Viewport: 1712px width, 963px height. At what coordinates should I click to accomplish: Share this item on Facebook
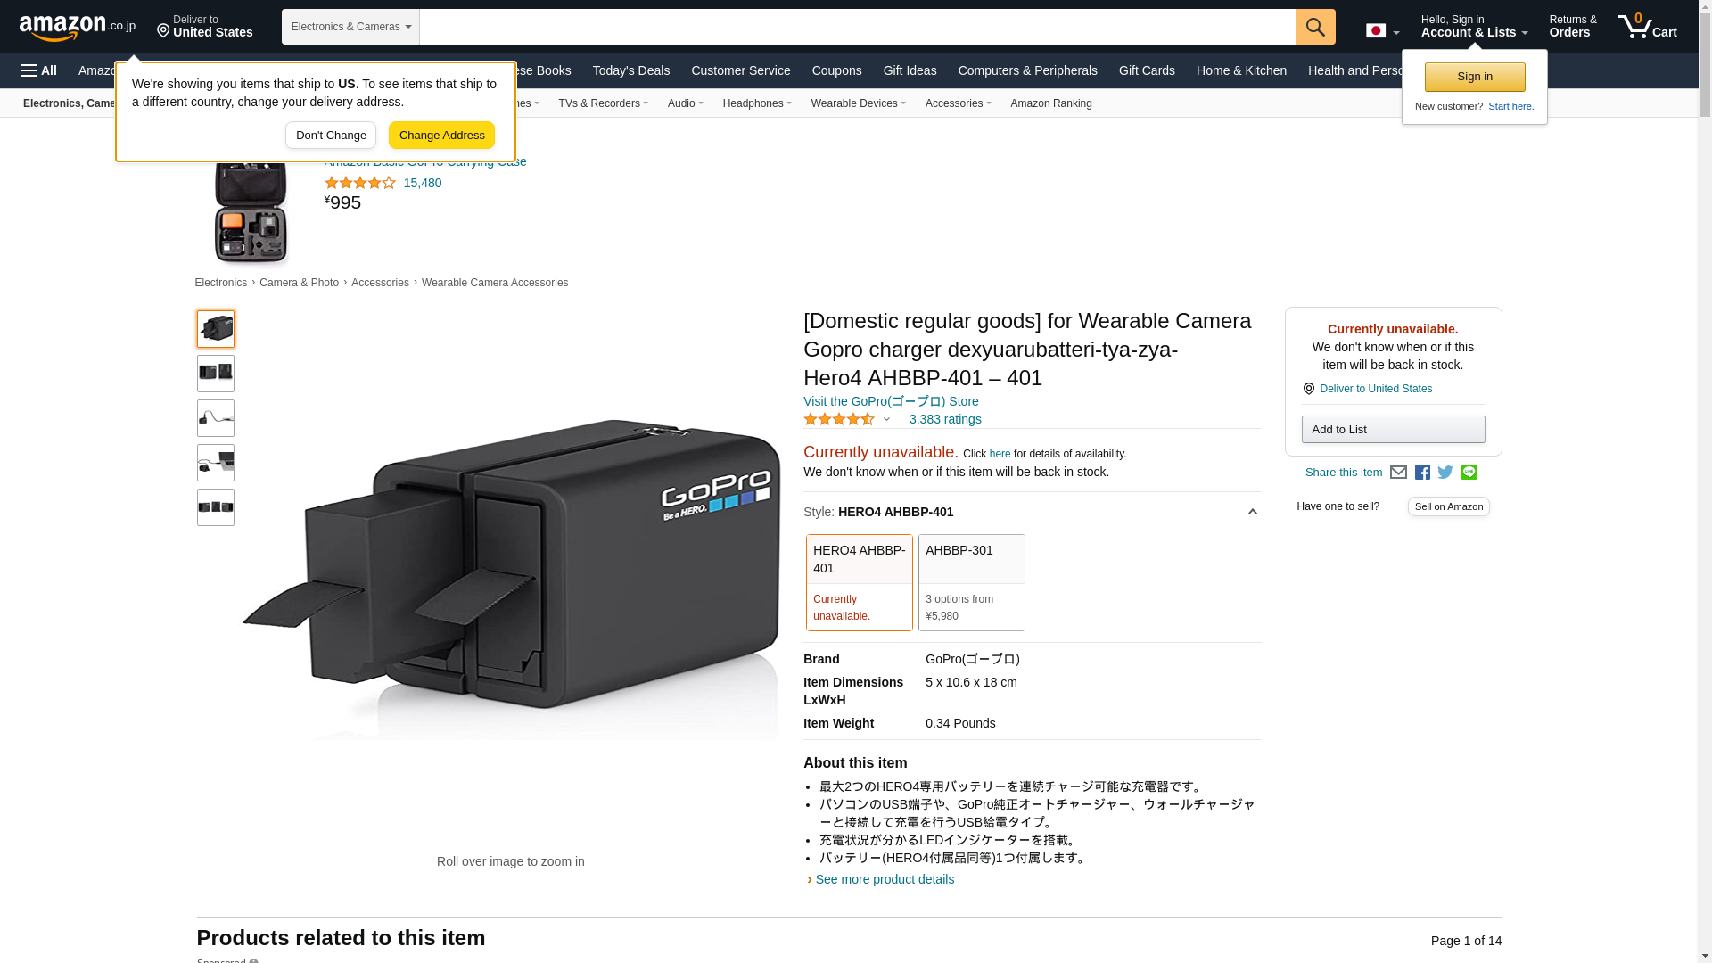coord(1422,473)
